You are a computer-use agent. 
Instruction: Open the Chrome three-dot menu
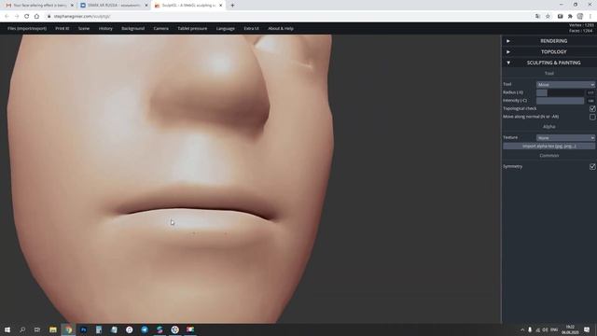(x=590, y=17)
